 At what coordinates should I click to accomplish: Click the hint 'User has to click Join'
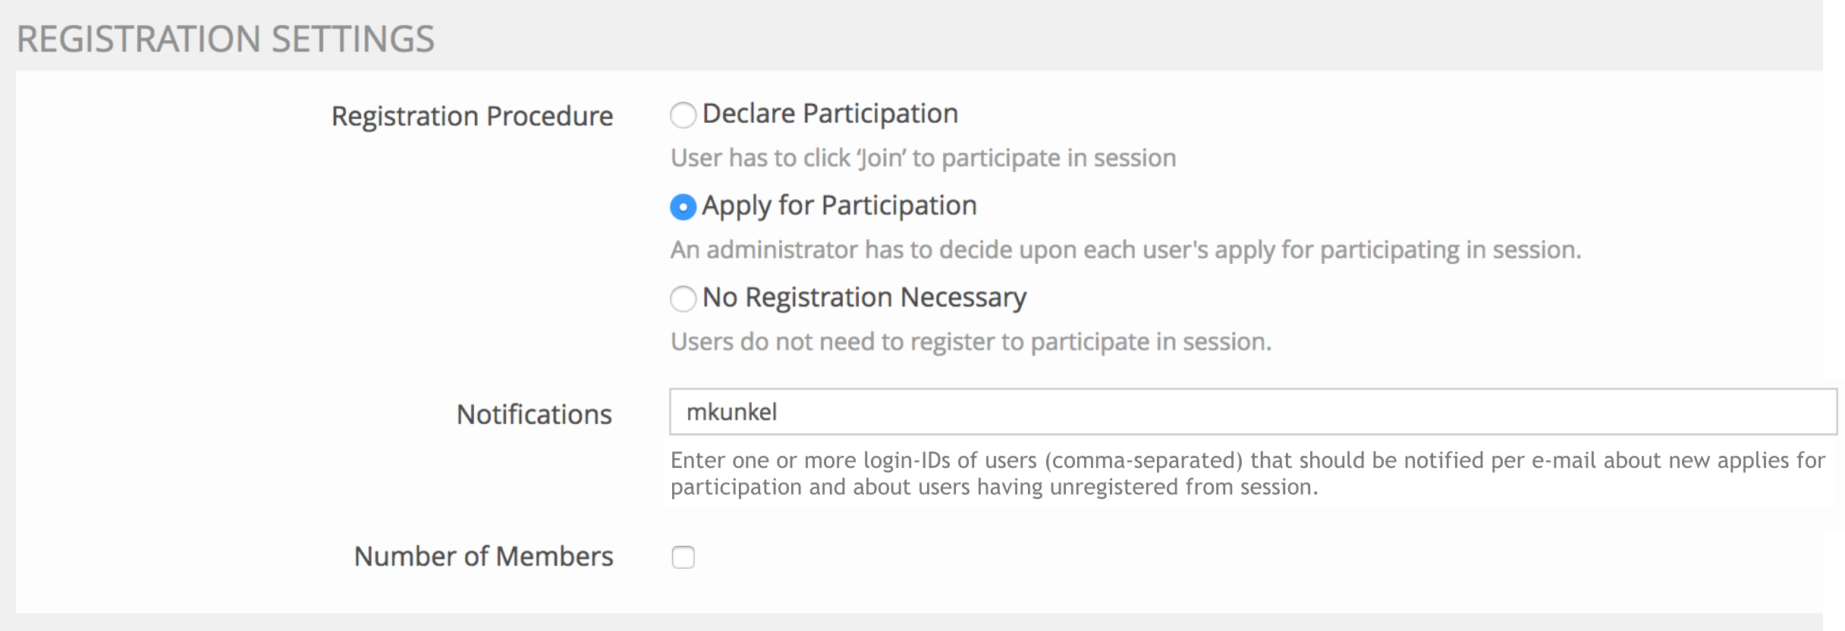coord(922,158)
